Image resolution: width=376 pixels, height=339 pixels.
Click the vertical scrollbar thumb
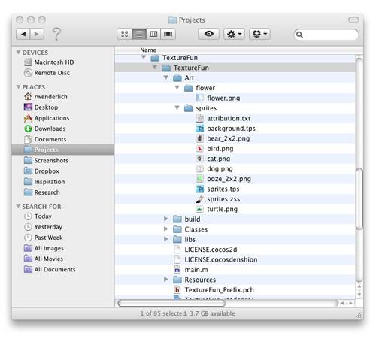pos(359,199)
